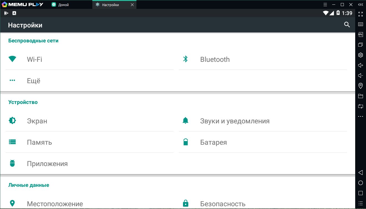Screen dimensions: 366x209
Task: Open Звуки и уведомления settings
Action: point(235,121)
